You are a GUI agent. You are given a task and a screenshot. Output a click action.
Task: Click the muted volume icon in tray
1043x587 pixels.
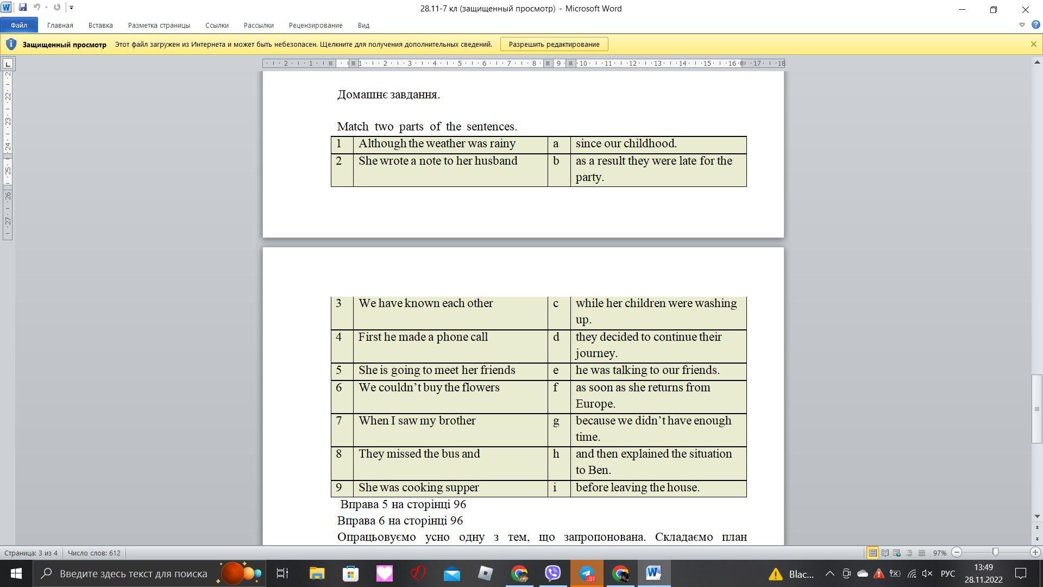coord(927,573)
